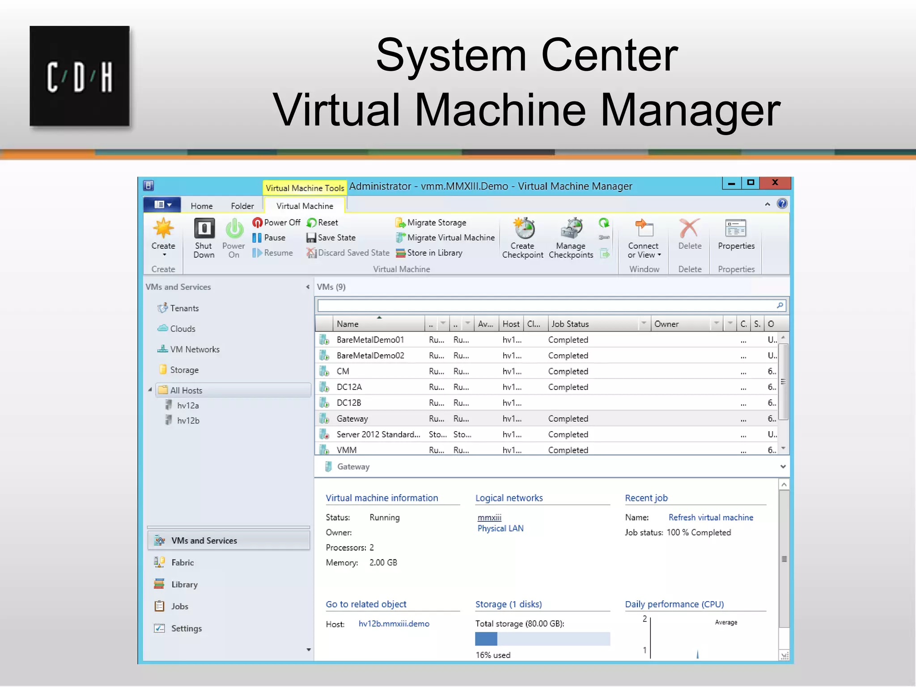Open the mmxiii logical network link
This screenshot has height=687, width=916.
point(489,517)
